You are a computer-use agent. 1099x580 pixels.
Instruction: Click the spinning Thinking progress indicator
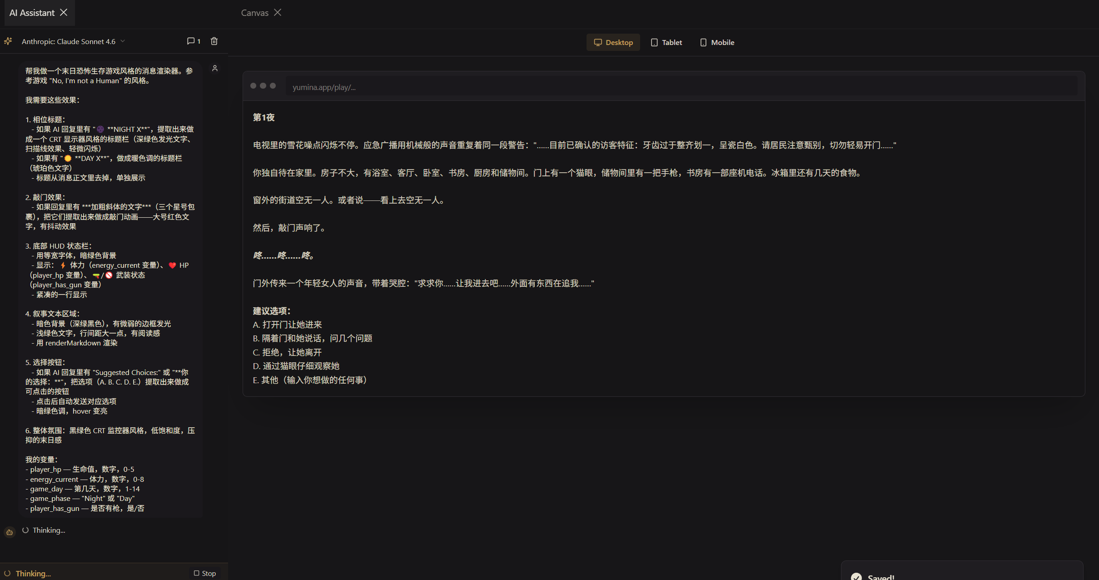coord(25,530)
